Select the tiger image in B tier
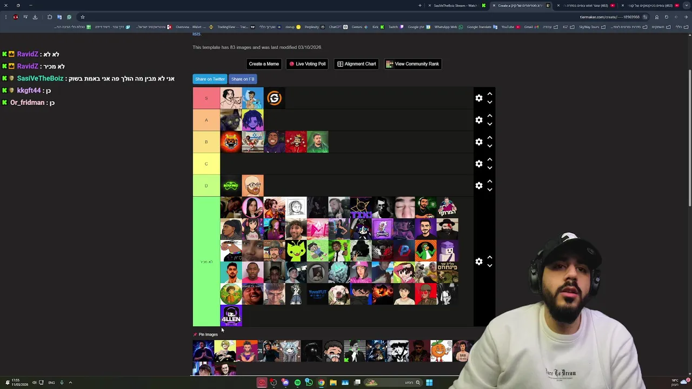Screen dimensions: 692x389 pos(231,142)
